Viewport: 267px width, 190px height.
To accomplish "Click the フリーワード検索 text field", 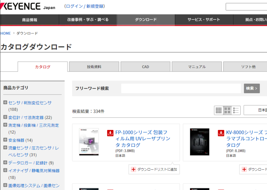I will (181, 88).
